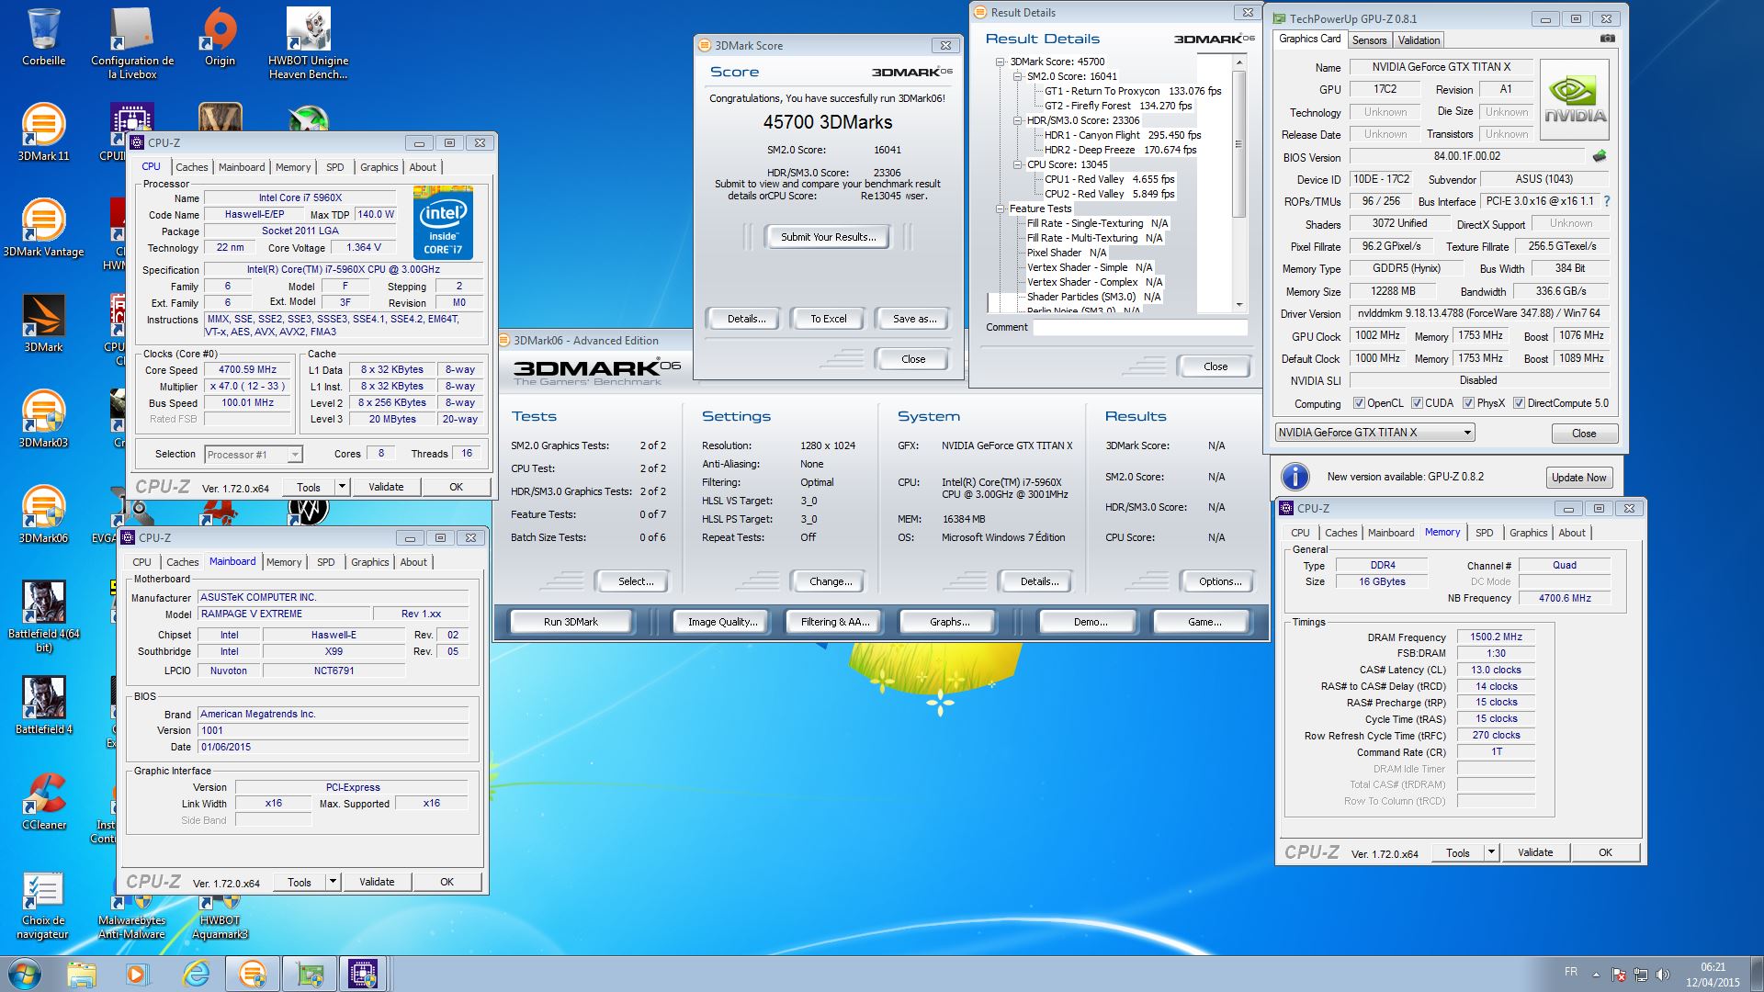
Task: Open the Corbeille recycle bin icon
Action: 43,38
